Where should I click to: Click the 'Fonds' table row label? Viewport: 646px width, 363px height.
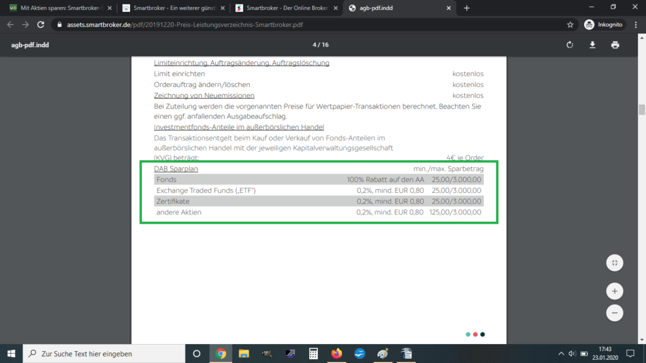[x=166, y=180]
